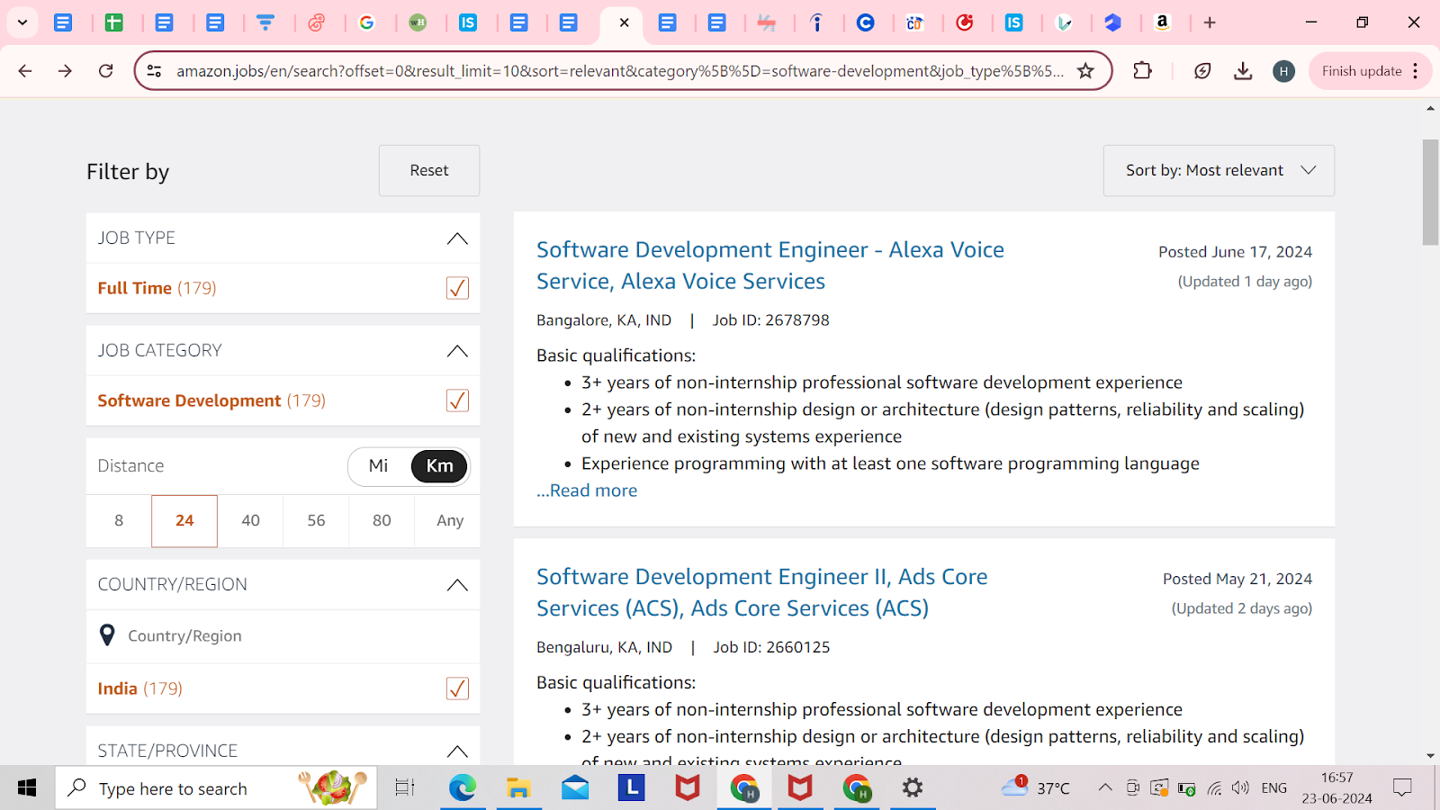Show hidden system tray icons

(1105, 788)
